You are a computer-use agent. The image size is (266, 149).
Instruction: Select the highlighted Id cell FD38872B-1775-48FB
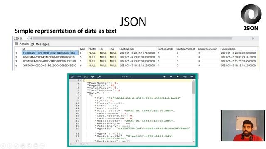[50, 53]
